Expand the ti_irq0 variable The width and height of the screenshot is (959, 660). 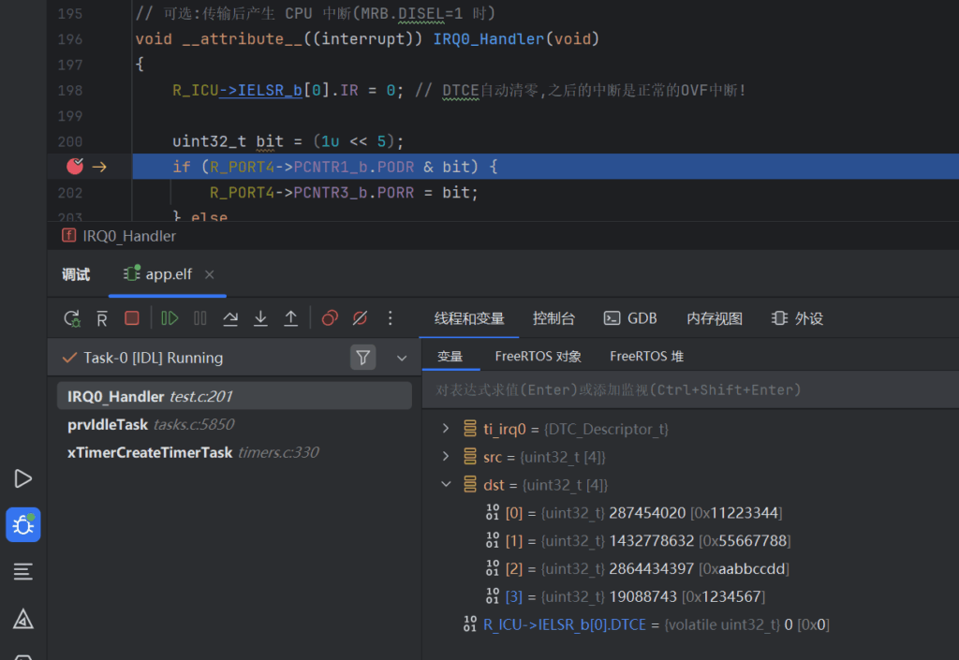[446, 429]
